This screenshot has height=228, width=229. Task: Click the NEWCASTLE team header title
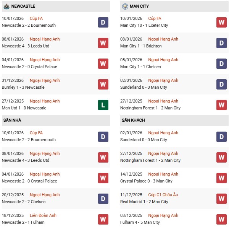[x=23, y=7]
